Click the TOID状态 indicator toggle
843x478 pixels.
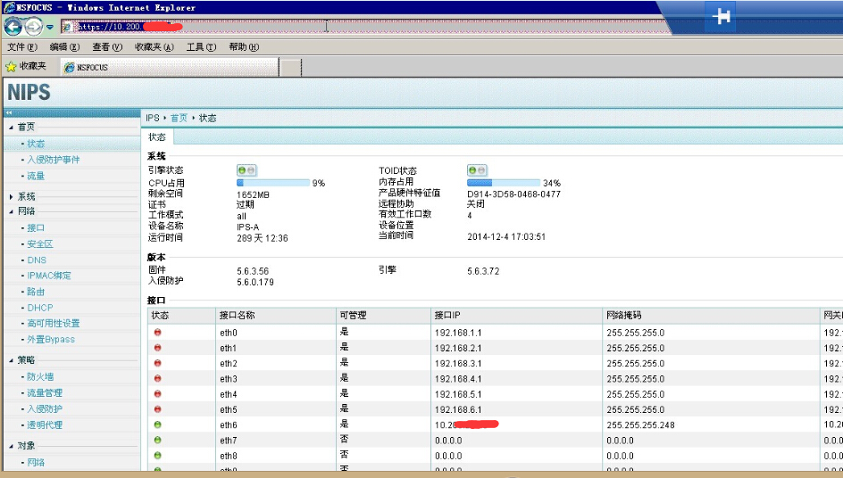pos(477,170)
